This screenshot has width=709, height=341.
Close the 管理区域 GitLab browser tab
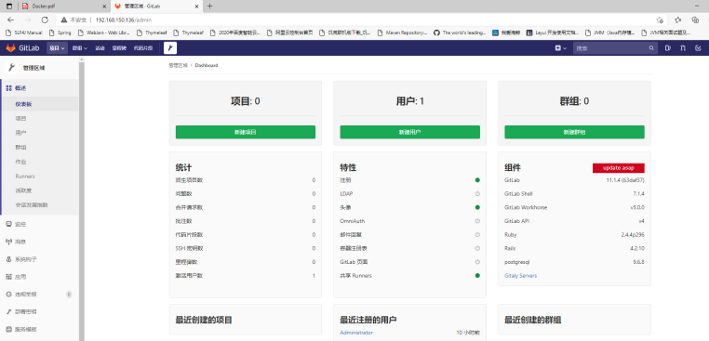[196, 7]
